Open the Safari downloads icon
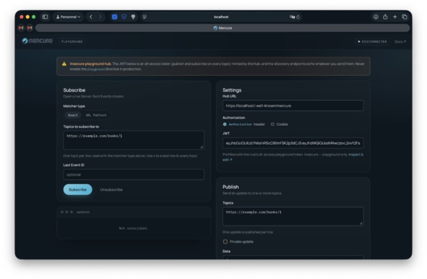The width and height of the screenshot is (427, 279). 376,17
